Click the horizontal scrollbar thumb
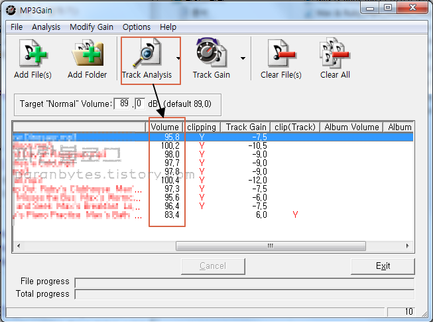433x322 pixels. click(271, 246)
